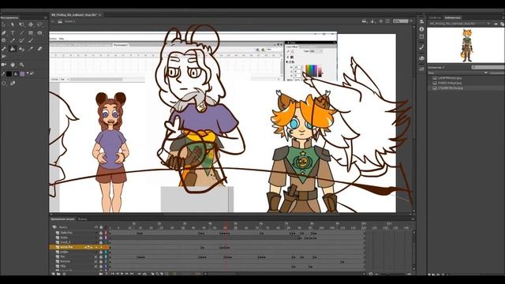Select the Text tool
The width and height of the screenshot is (505, 284).
[13, 33]
